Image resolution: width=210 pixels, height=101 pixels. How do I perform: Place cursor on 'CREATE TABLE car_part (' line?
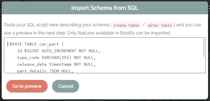click(x=36, y=44)
